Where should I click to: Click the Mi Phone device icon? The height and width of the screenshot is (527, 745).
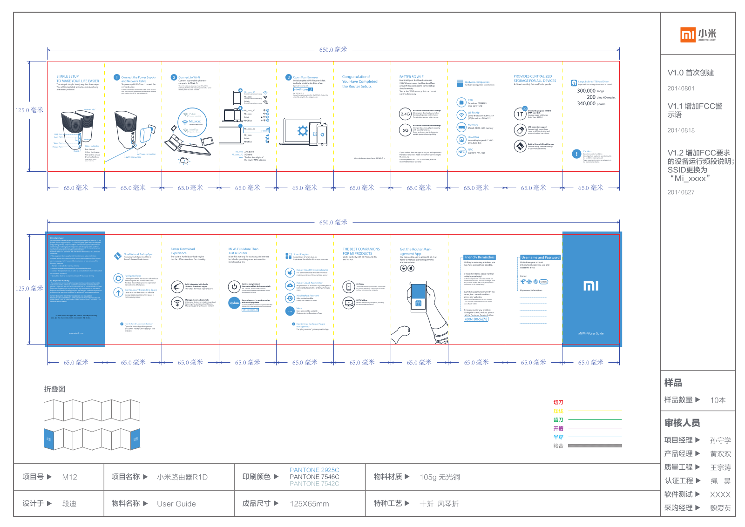349,287
